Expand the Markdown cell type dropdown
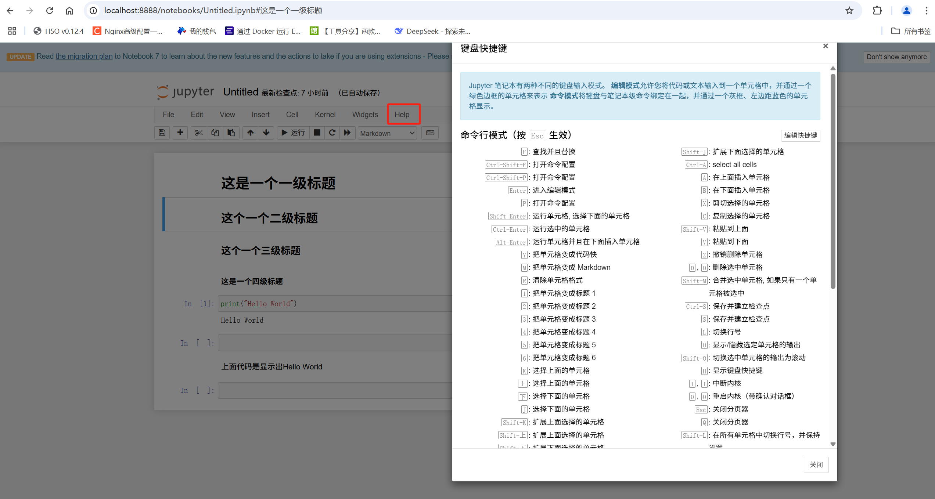Screen dimensions: 935x499 coord(387,133)
